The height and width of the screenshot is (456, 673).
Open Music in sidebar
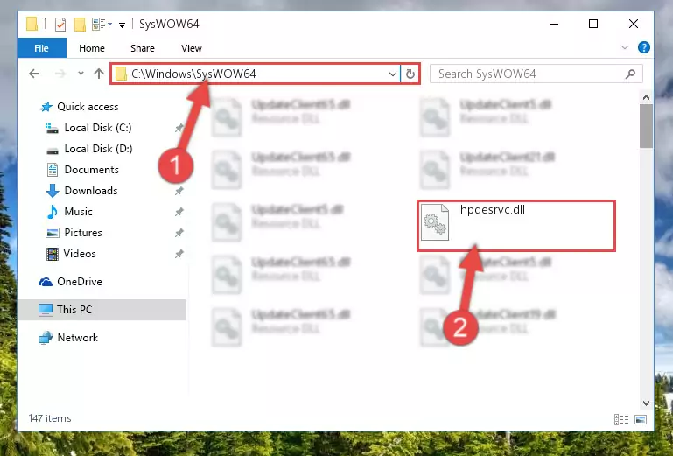point(78,212)
